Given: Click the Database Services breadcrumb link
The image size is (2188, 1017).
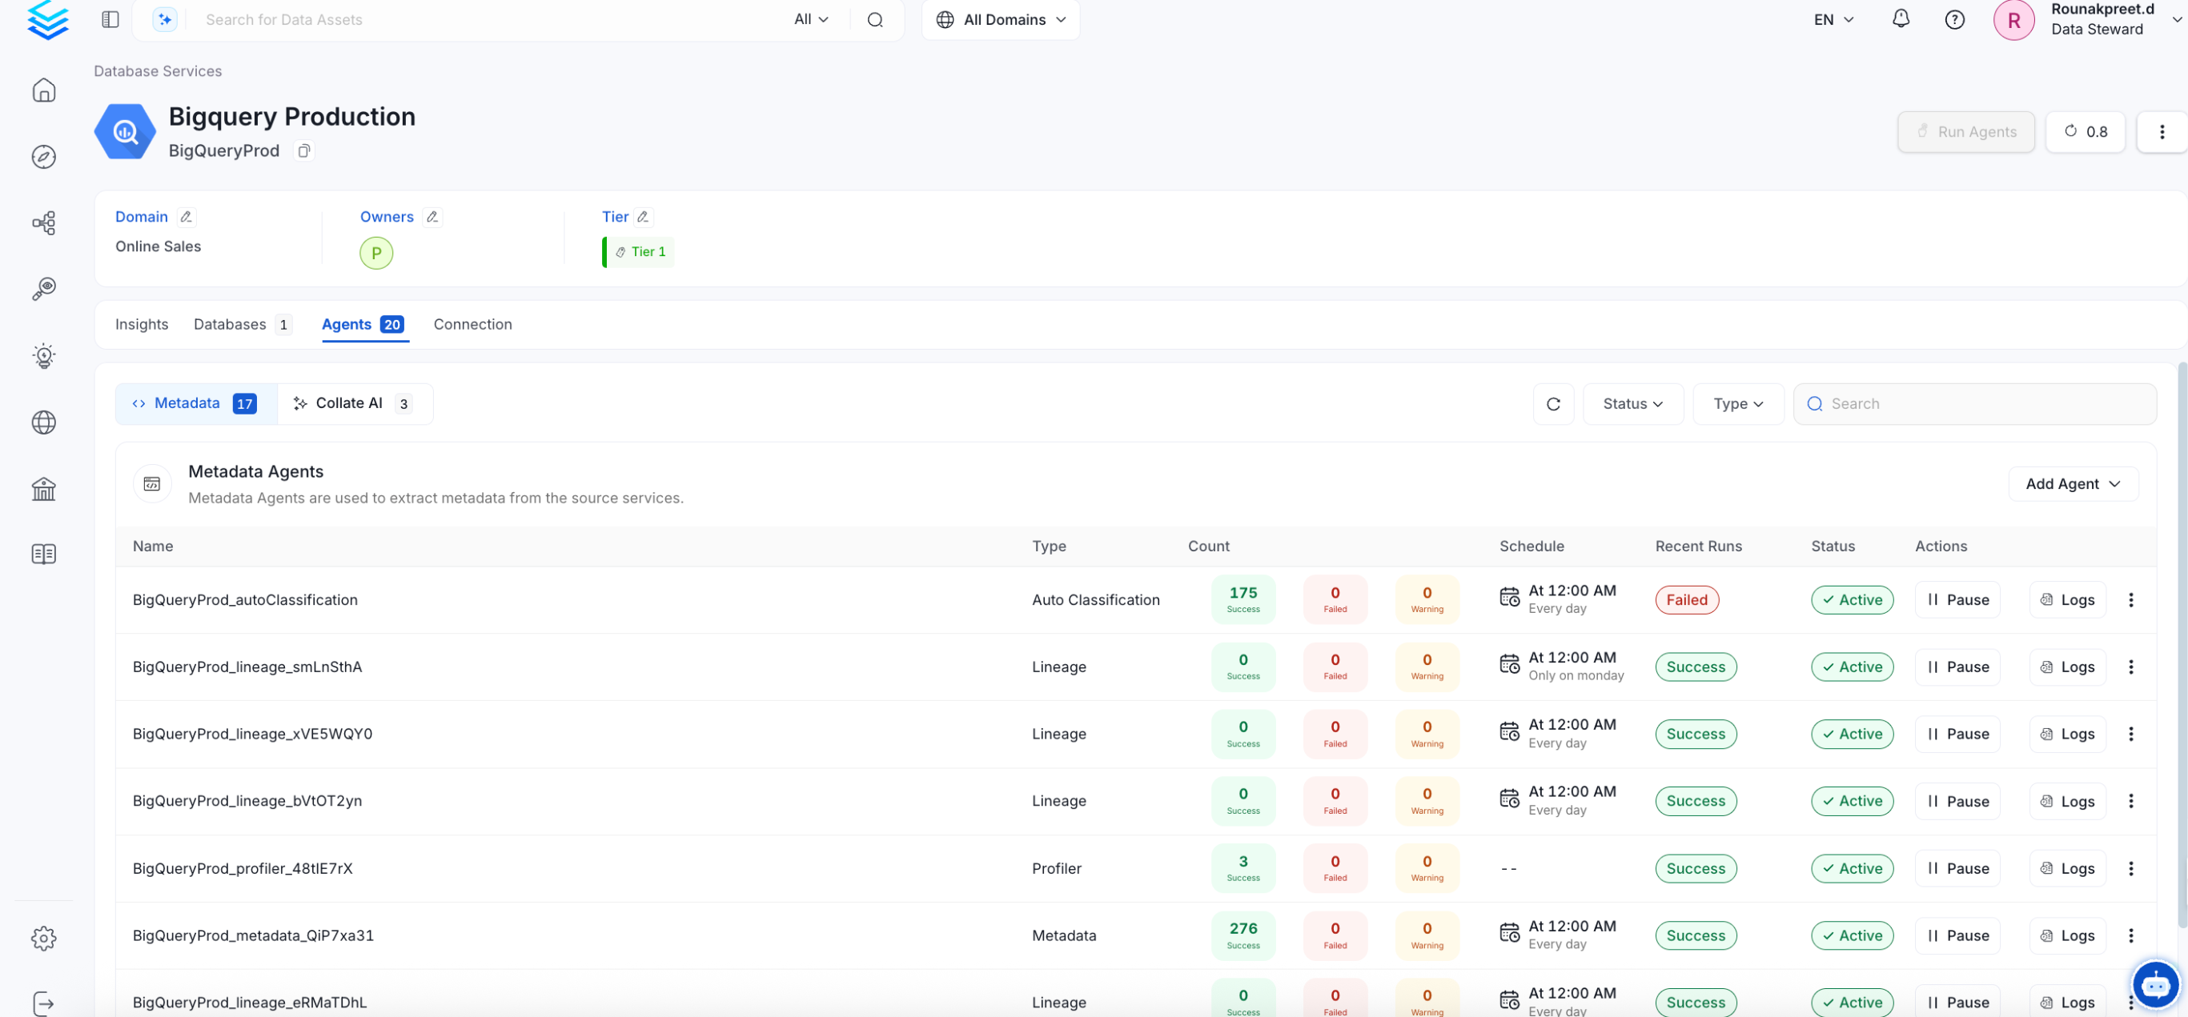Looking at the screenshot, I should (157, 71).
